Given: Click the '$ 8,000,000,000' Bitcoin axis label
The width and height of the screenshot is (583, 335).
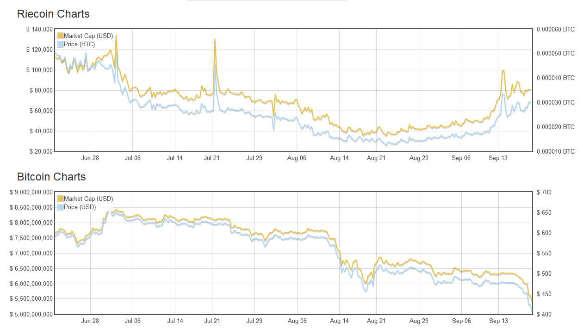Looking at the screenshot, I should [x=31, y=223].
